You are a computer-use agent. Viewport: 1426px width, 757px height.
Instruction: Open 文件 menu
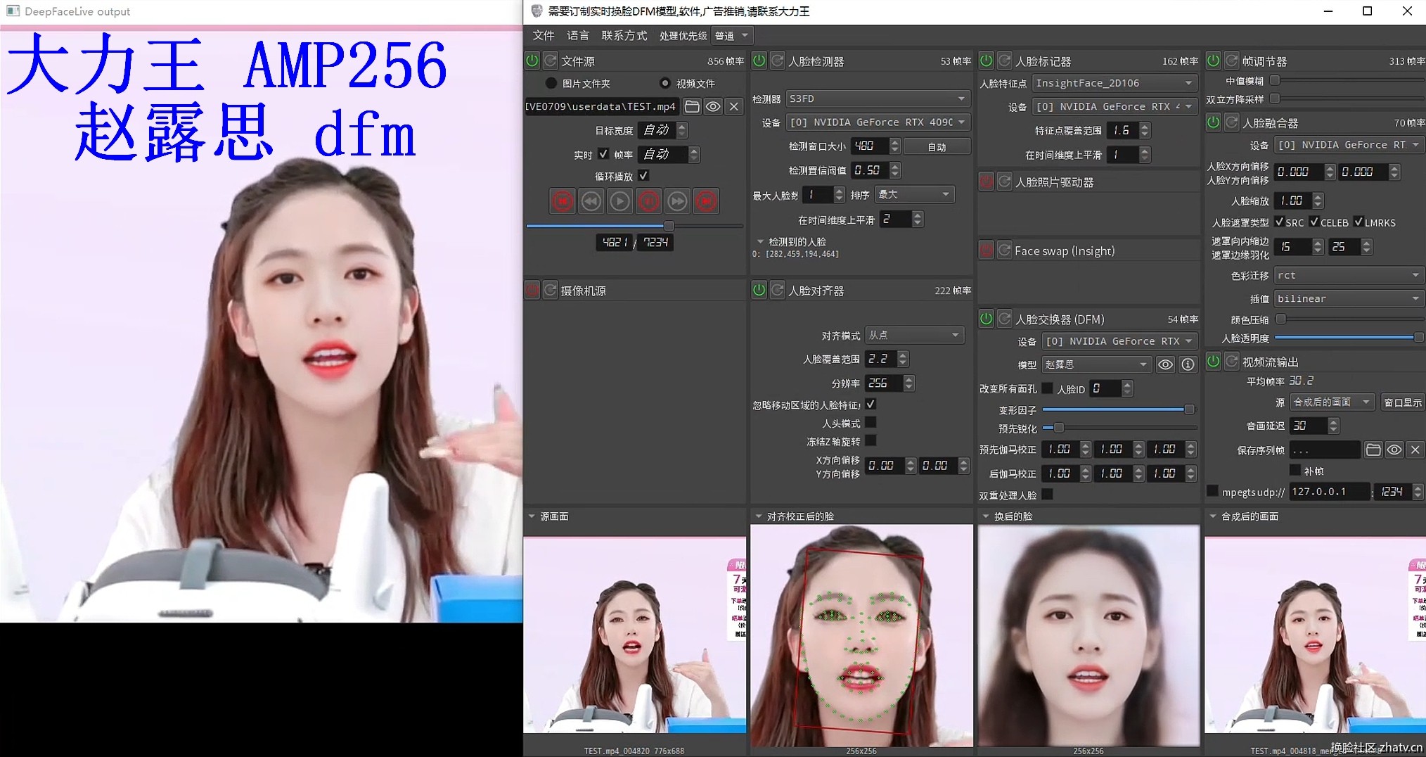(x=543, y=35)
